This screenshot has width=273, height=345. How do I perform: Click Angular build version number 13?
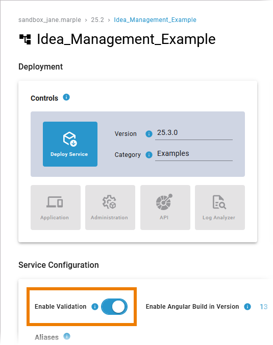[x=263, y=307]
